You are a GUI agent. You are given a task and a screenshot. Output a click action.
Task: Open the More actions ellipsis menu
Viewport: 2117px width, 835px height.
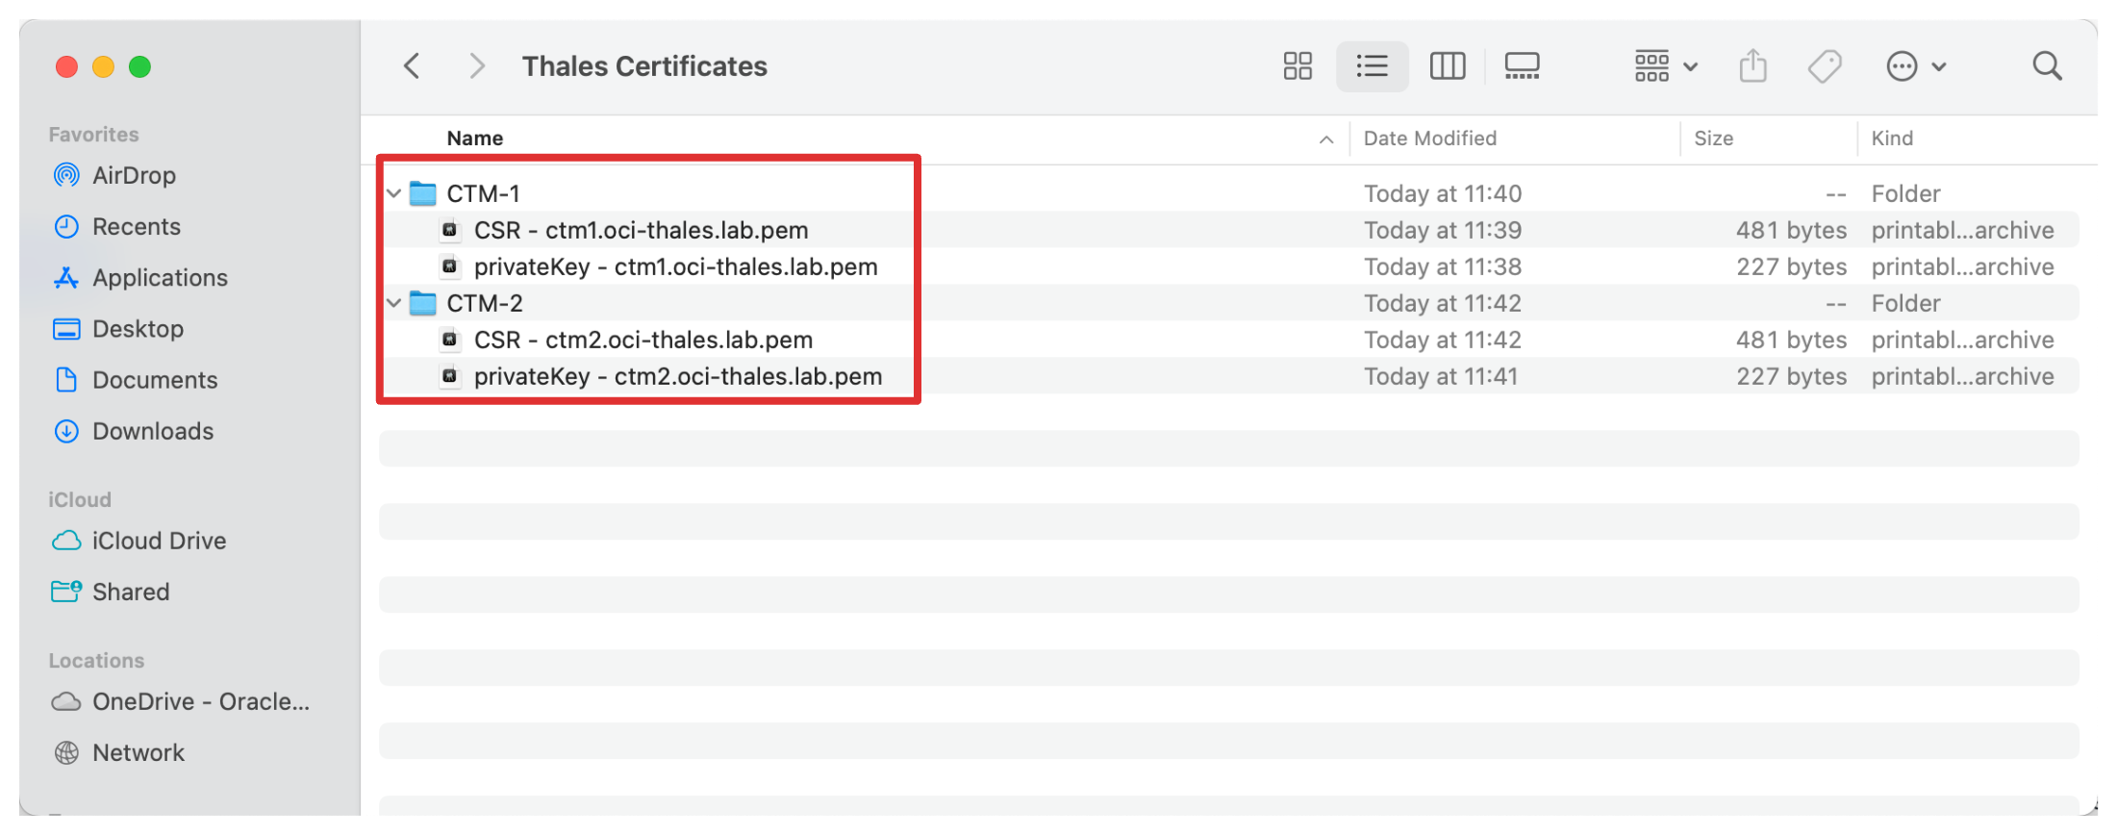[1915, 66]
